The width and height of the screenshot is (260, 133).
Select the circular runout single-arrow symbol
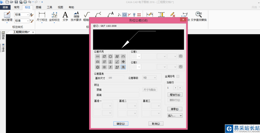[110, 67]
